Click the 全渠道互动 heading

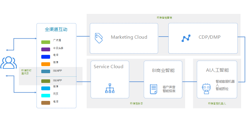[56, 30]
